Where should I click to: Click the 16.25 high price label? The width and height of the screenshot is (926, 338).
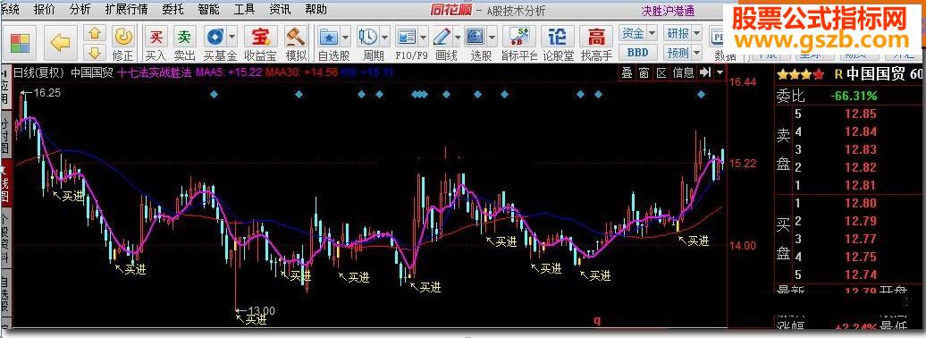pyautogui.click(x=47, y=93)
